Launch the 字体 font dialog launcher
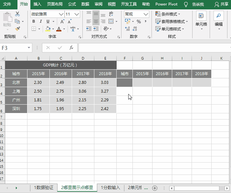Image resolution: width=231 pixels, height=193 pixels. click(x=80, y=37)
